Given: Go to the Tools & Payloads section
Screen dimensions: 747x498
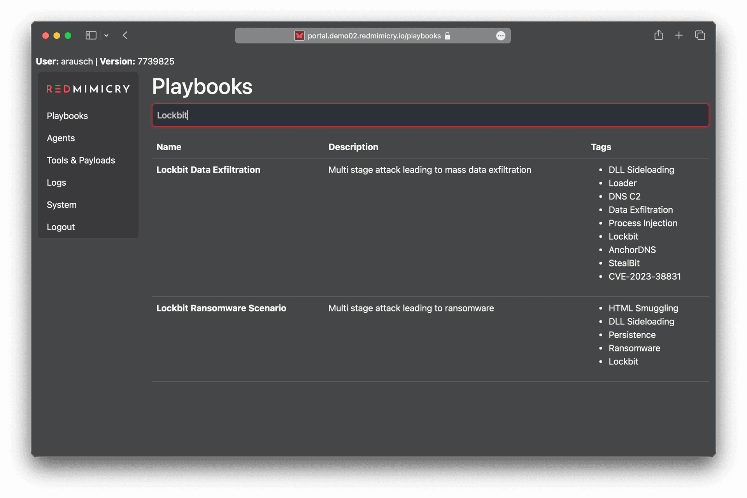Looking at the screenshot, I should (81, 160).
